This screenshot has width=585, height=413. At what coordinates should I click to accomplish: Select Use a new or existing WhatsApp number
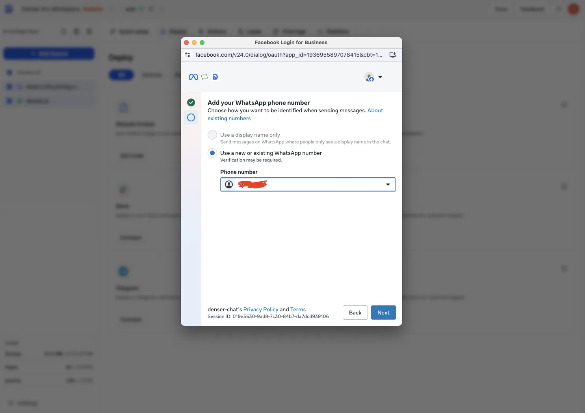[212, 153]
